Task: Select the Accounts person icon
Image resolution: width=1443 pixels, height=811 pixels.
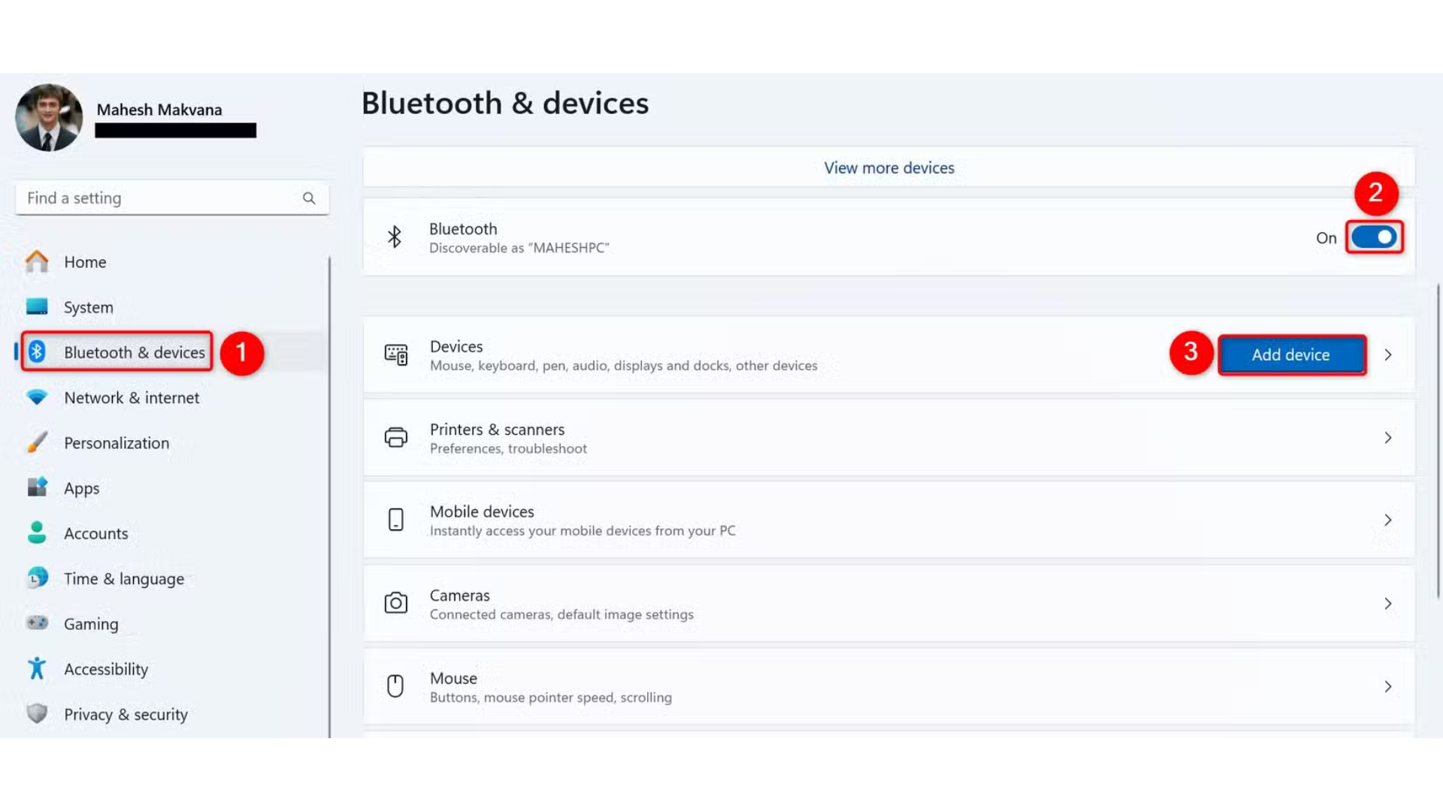Action: click(38, 533)
